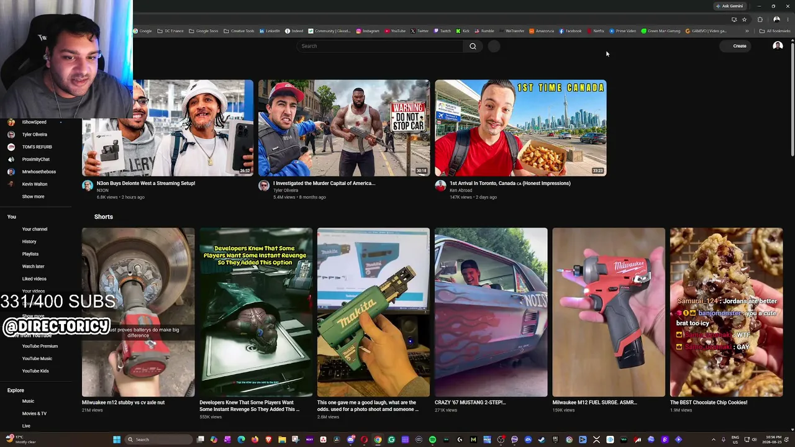Open YouTube Kids in the sidebar
The width and height of the screenshot is (795, 447).
coord(35,371)
